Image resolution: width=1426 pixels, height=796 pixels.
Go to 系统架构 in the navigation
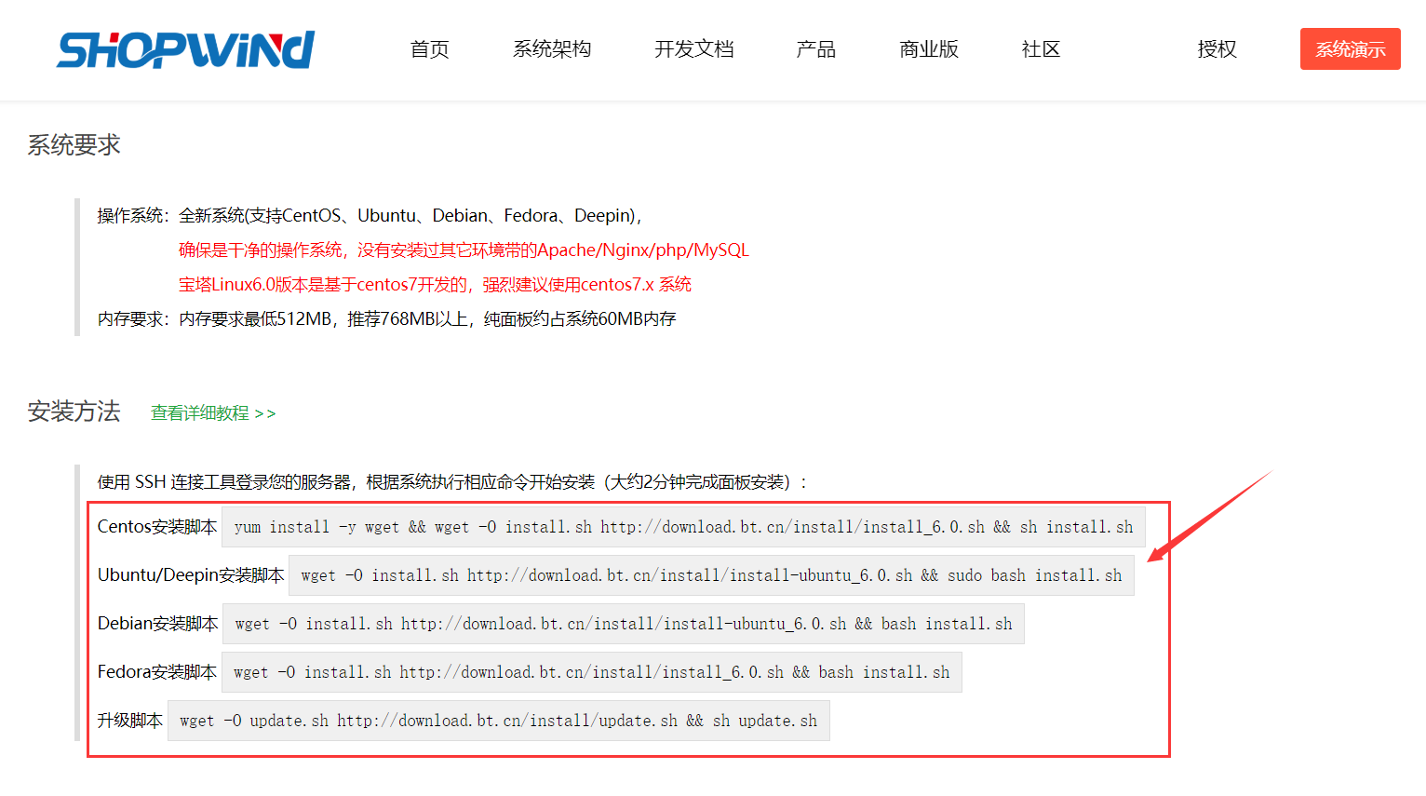coord(552,49)
